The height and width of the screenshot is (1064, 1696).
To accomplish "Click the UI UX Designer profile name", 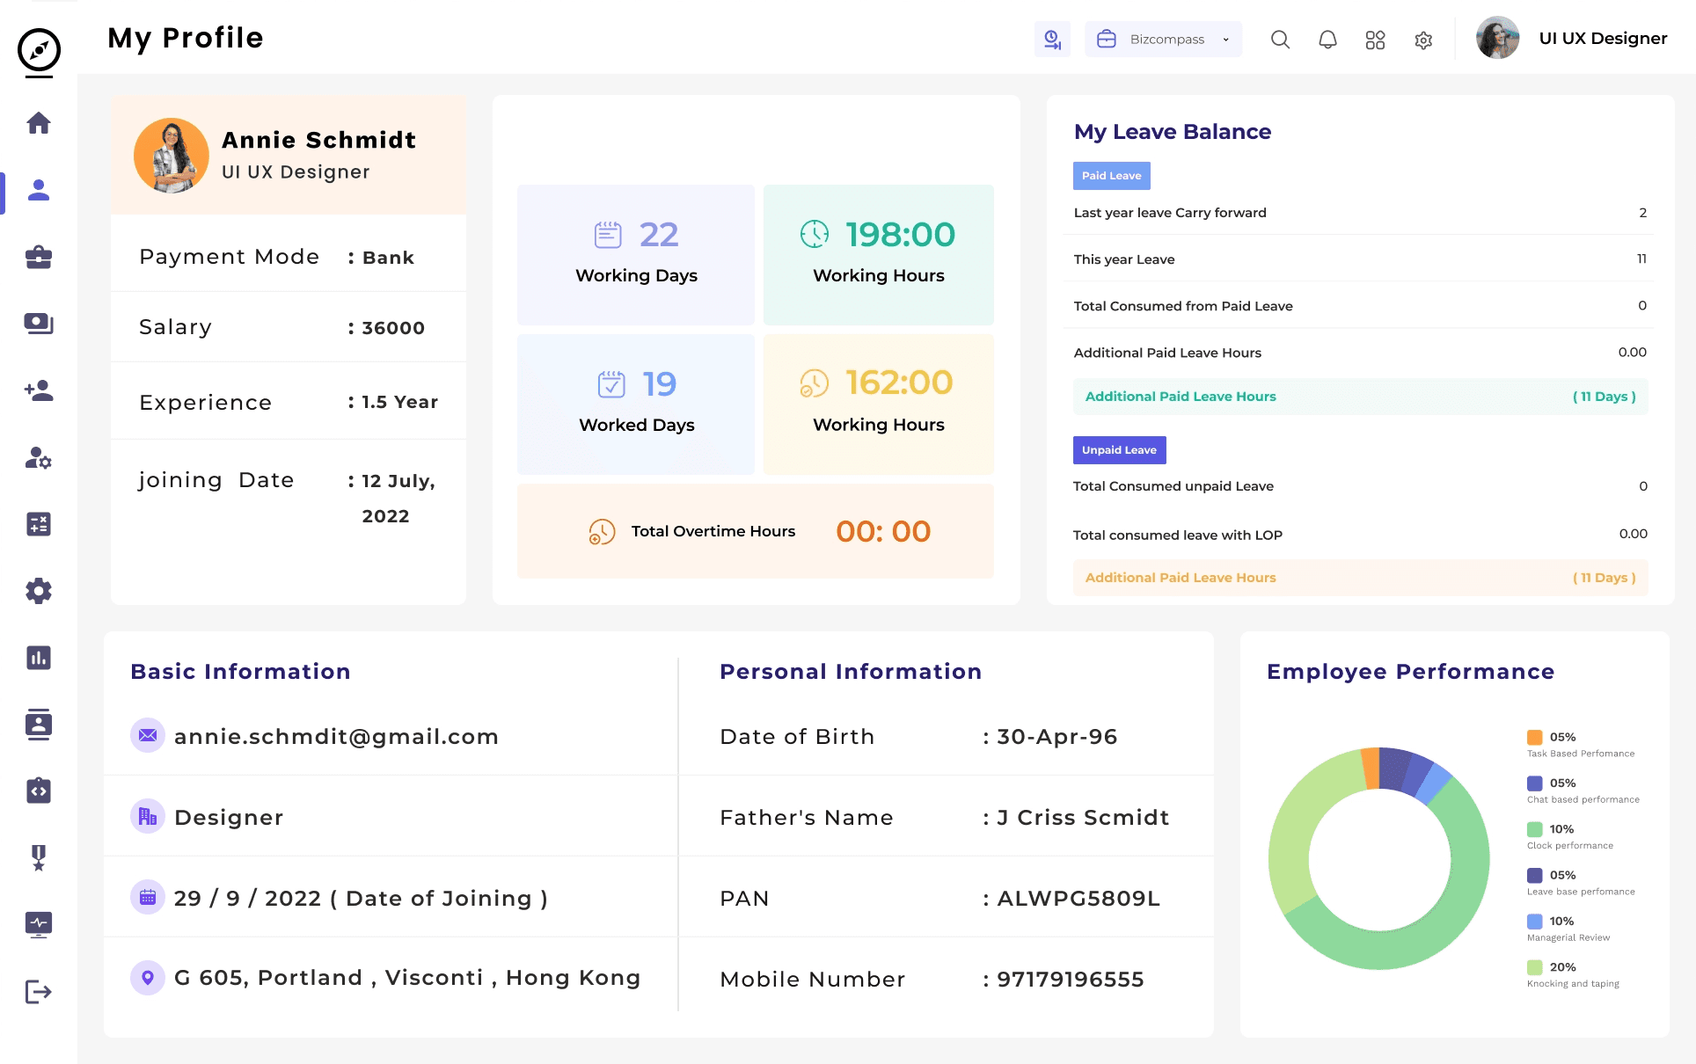I will point(1603,39).
